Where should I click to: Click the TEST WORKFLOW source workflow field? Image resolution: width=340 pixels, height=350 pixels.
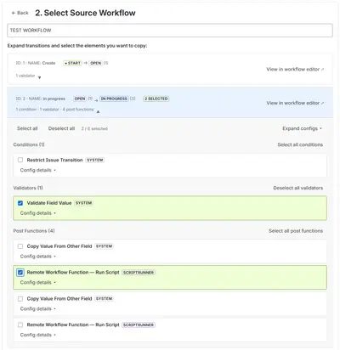(x=170, y=31)
